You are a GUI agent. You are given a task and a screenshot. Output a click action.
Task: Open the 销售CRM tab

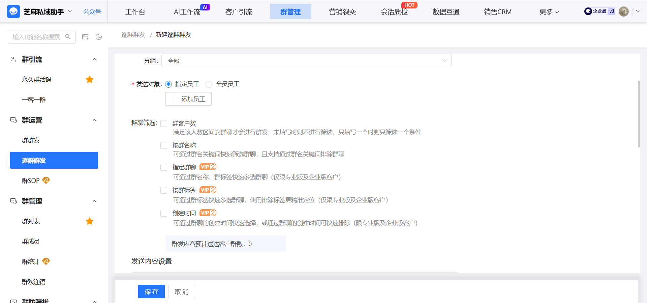[498, 12]
